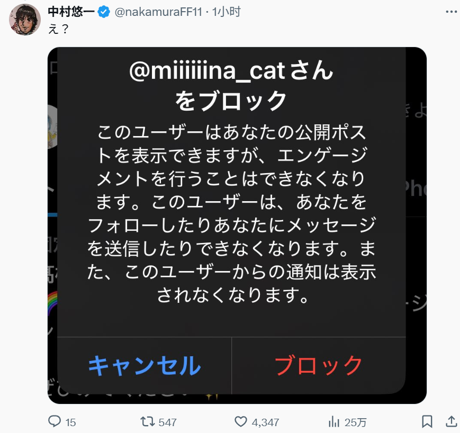Click the like count 4,347
Image resolution: width=460 pixels, height=433 pixels.
(x=265, y=422)
